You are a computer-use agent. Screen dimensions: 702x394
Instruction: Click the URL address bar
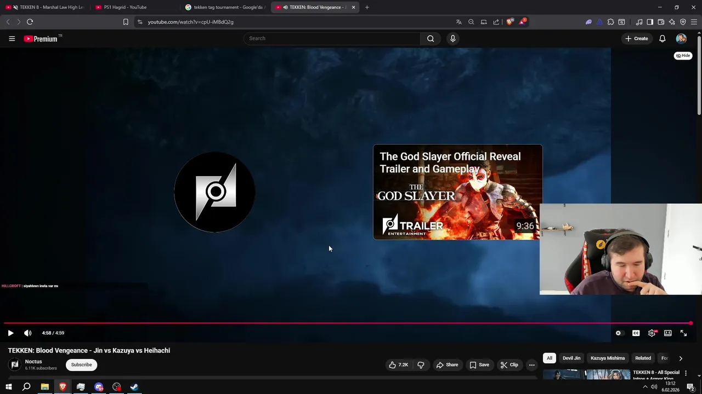296,22
